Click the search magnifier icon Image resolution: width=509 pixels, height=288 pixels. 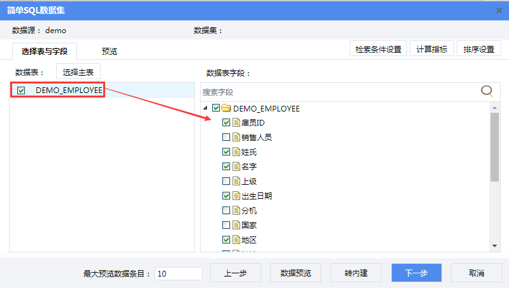click(487, 91)
